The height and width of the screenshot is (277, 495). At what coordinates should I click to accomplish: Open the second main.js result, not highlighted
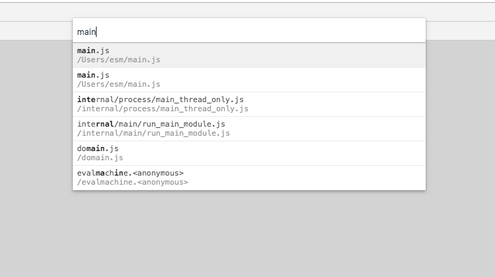tap(249, 80)
